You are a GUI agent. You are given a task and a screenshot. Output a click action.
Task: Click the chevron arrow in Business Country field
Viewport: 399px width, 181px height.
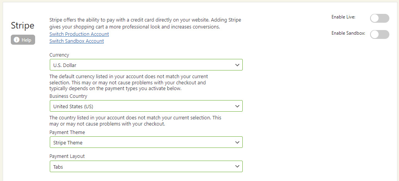(237, 106)
